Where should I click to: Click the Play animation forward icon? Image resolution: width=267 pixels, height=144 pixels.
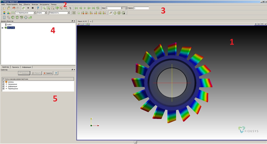pos(85,8)
